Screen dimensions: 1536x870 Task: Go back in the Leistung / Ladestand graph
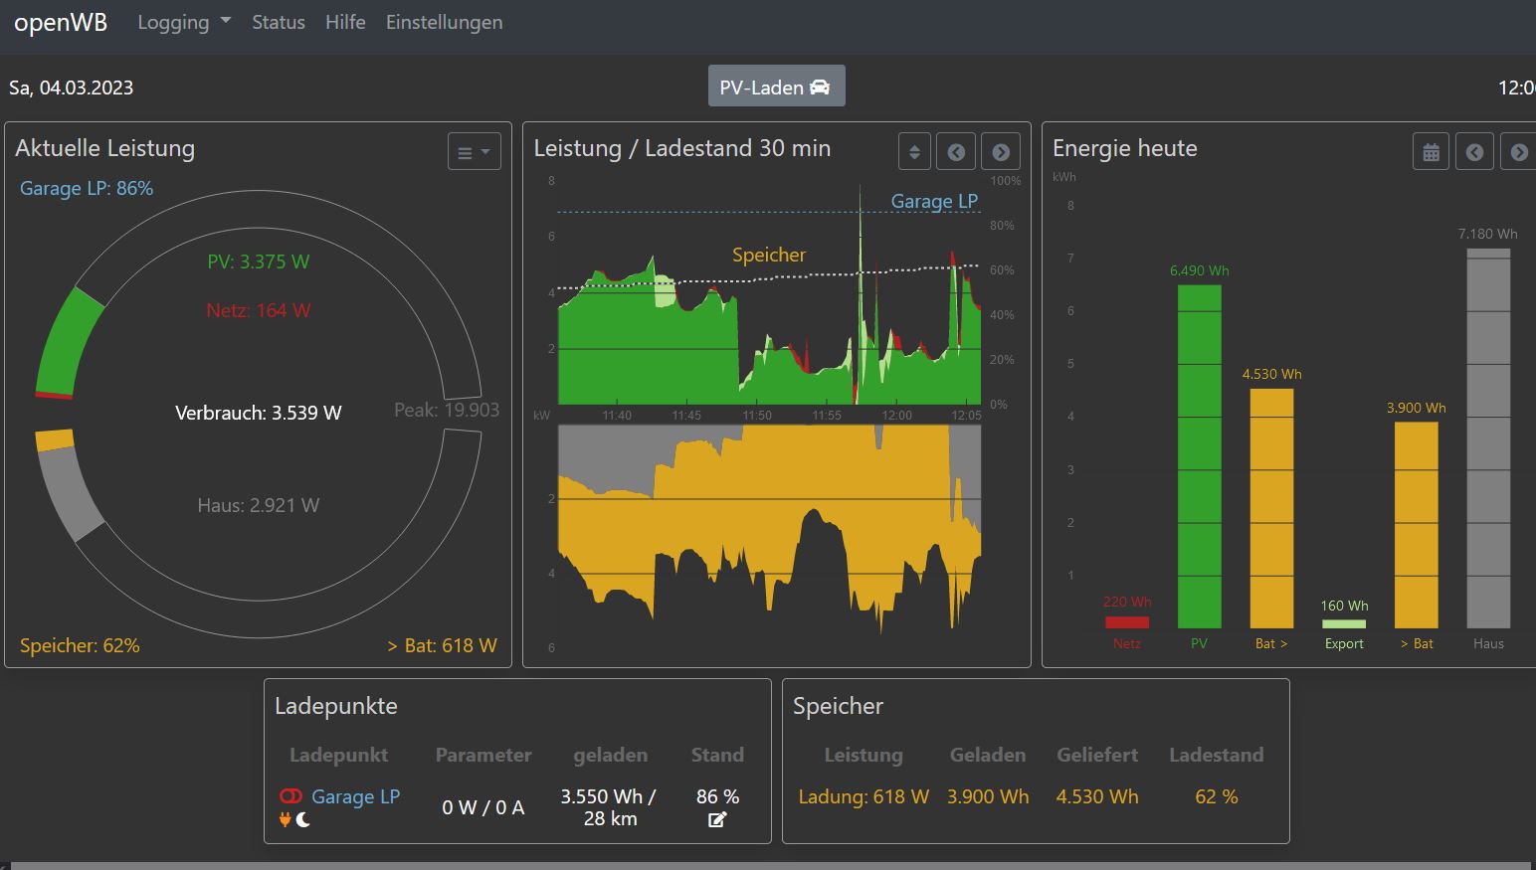point(956,152)
